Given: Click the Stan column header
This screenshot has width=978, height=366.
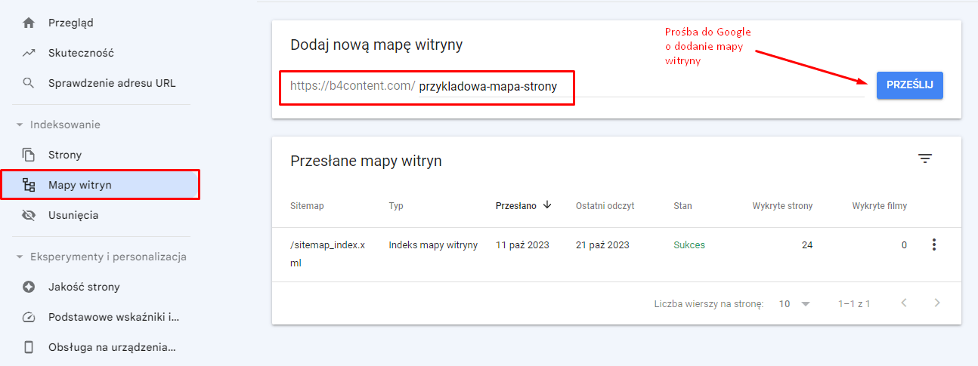Looking at the screenshot, I should (682, 205).
